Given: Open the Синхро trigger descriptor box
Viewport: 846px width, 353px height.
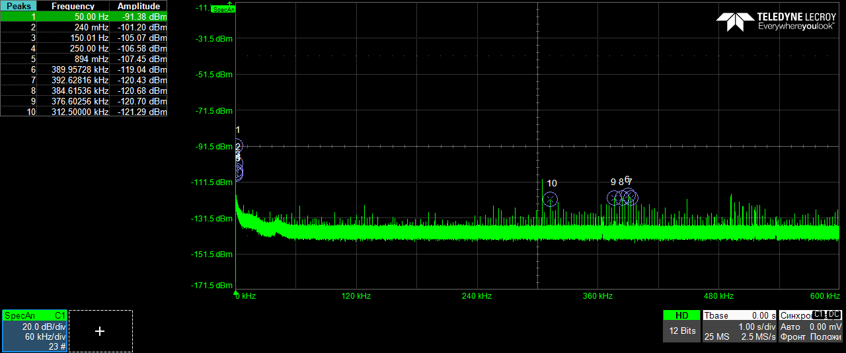Looking at the screenshot, I should [810, 327].
